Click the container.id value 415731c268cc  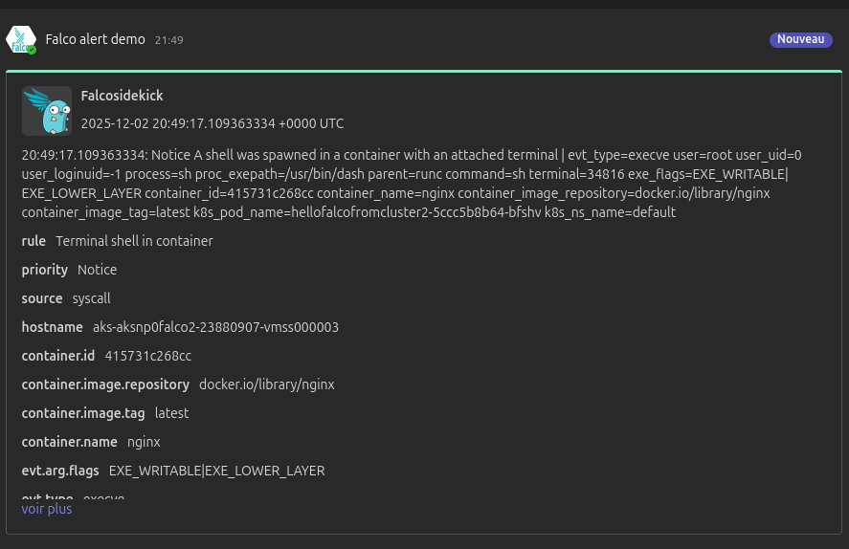(x=147, y=356)
